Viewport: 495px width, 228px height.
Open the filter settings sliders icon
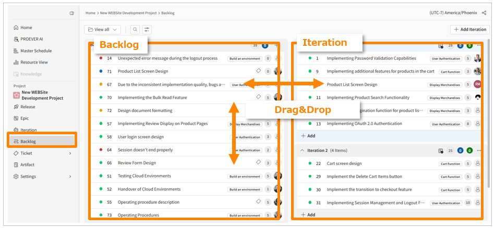147,30
